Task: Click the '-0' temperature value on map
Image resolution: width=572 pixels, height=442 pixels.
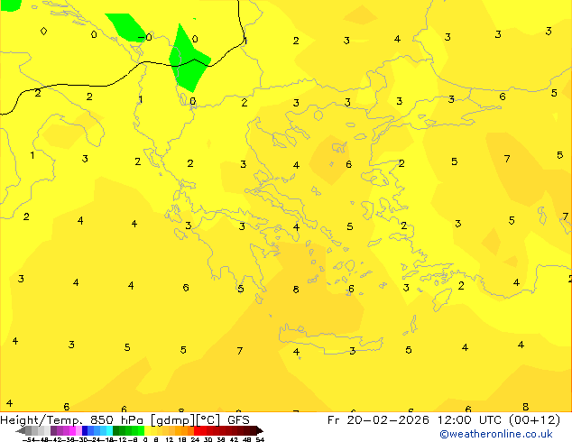Action: tap(145, 37)
